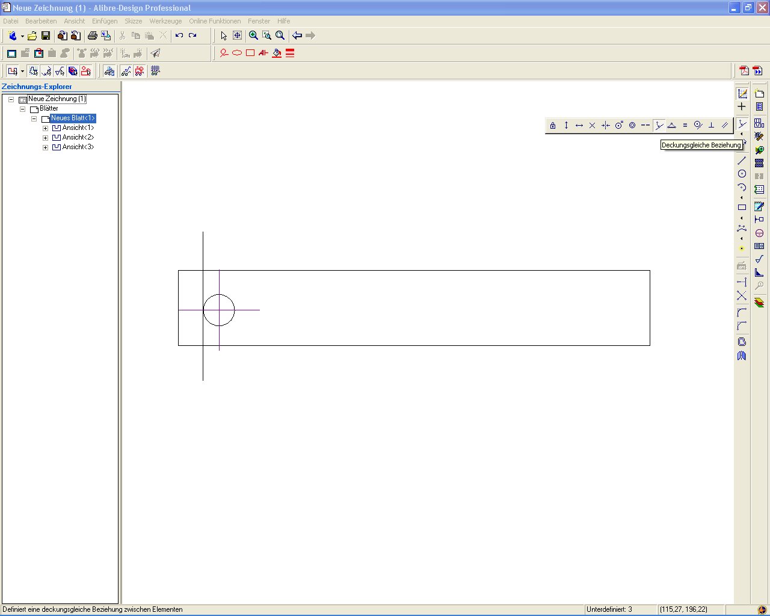
Task: Select the trim lines tool
Action: [742, 296]
